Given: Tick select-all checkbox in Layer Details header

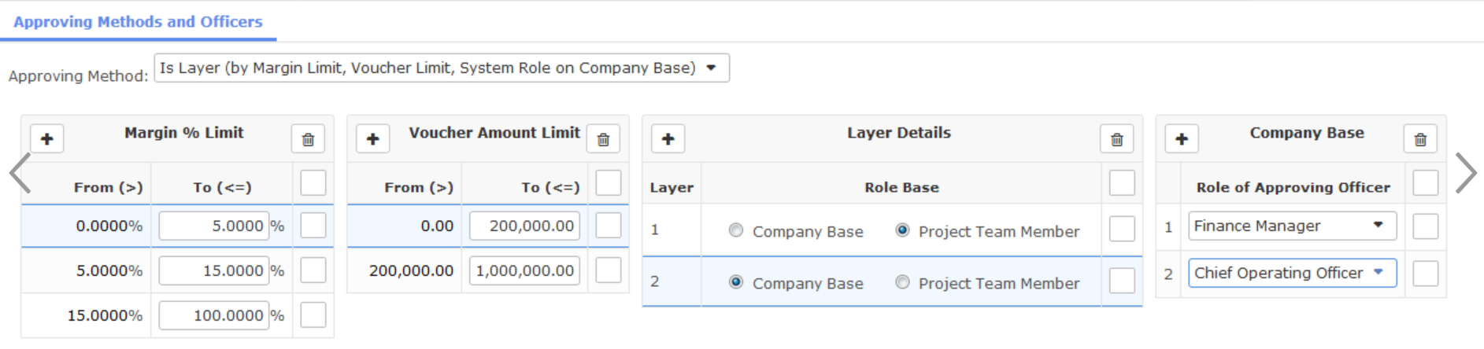Looking at the screenshot, I should coord(1122,183).
